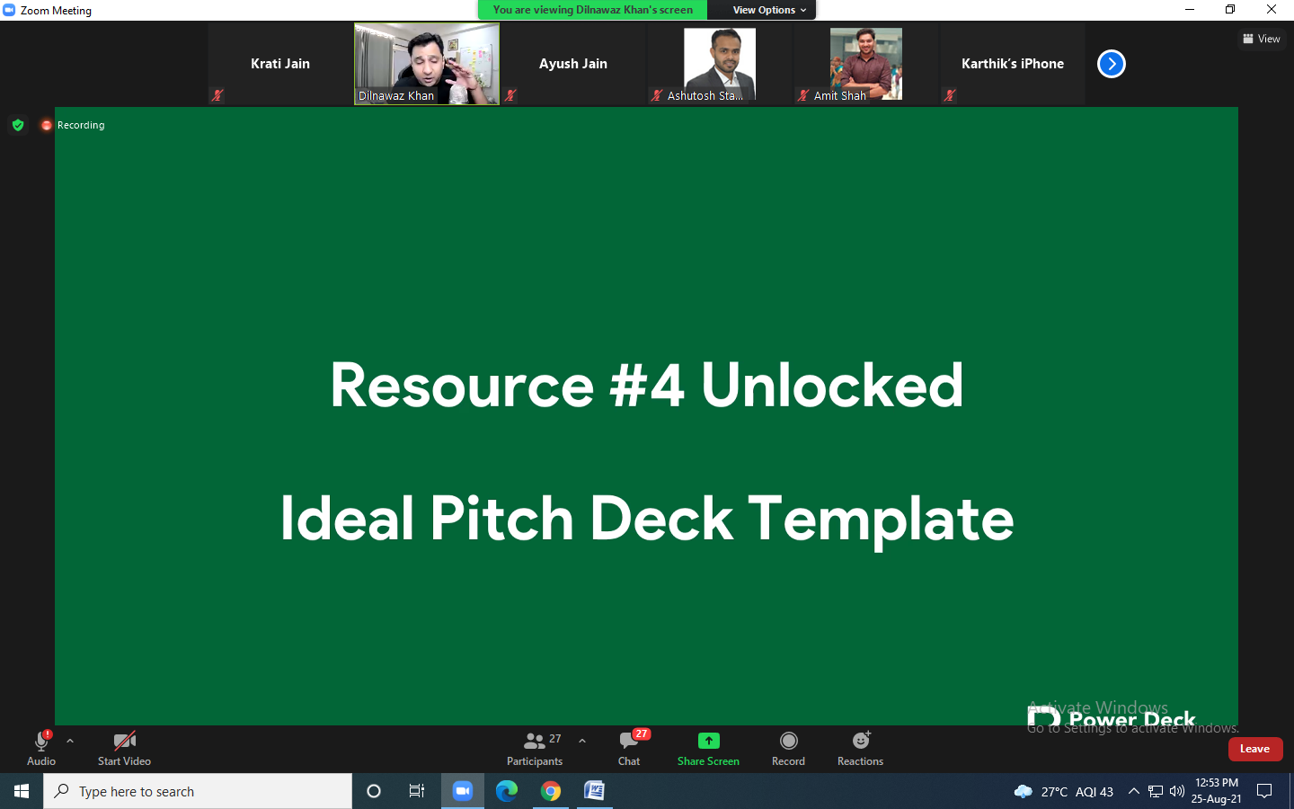Screen dimensions: 1294x809
Task: Start recording with the Record icon
Action: [788, 741]
